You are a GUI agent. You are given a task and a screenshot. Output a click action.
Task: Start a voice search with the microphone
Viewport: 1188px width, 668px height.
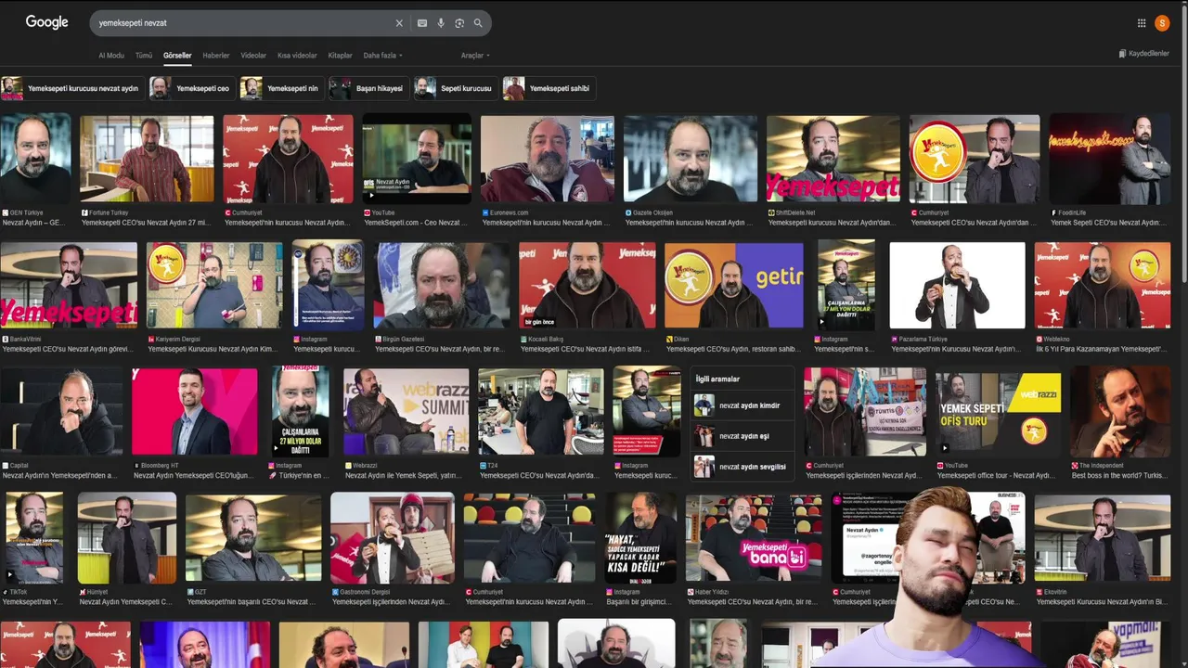[441, 23]
